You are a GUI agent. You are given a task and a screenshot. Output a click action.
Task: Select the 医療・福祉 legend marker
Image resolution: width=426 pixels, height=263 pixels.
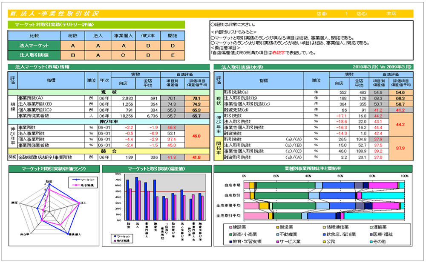tap(370, 234)
